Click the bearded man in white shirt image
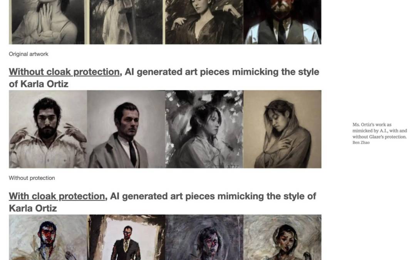The height and width of the screenshot is (260, 416). 48,129
